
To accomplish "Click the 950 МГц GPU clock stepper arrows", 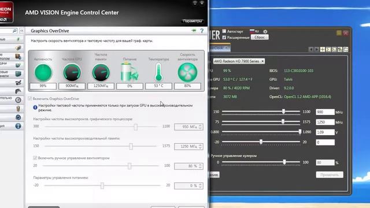I will 200,127.
